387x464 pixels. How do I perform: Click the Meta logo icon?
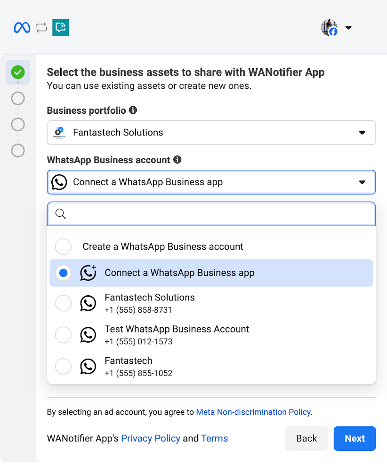tap(22, 28)
